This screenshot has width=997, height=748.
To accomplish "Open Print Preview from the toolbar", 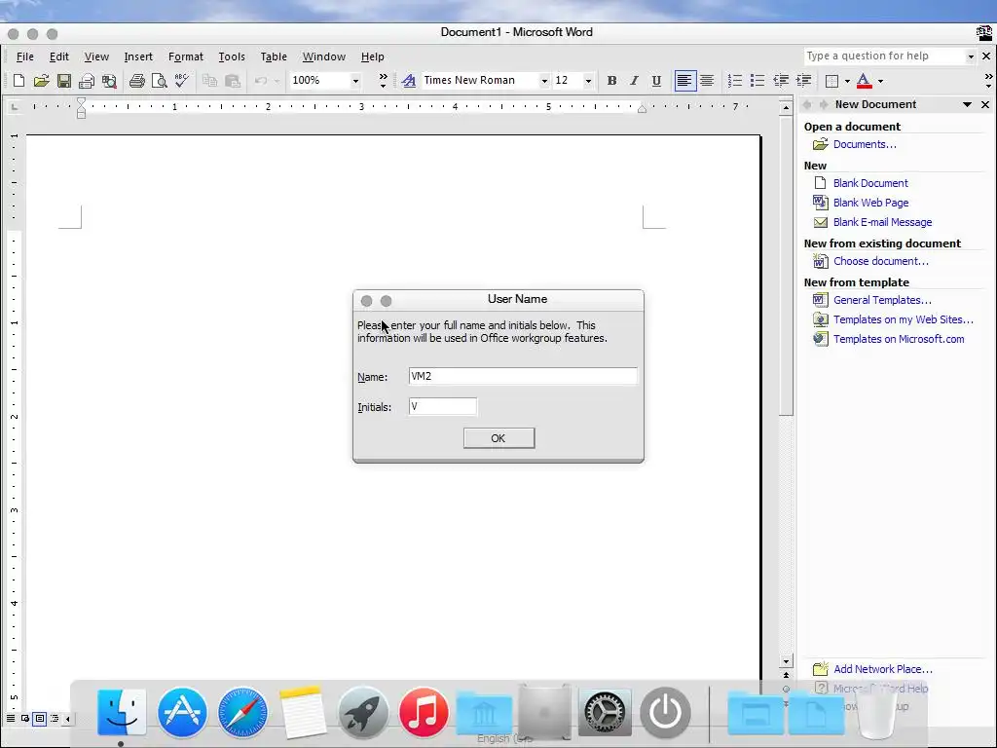I will tap(159, 81).
